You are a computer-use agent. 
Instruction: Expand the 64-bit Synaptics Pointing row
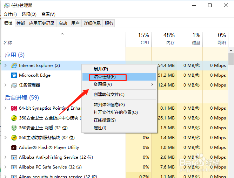[x=6, y=108]
